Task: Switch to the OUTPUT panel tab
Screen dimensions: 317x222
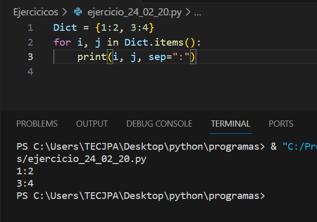Action: tap(92, 124)
